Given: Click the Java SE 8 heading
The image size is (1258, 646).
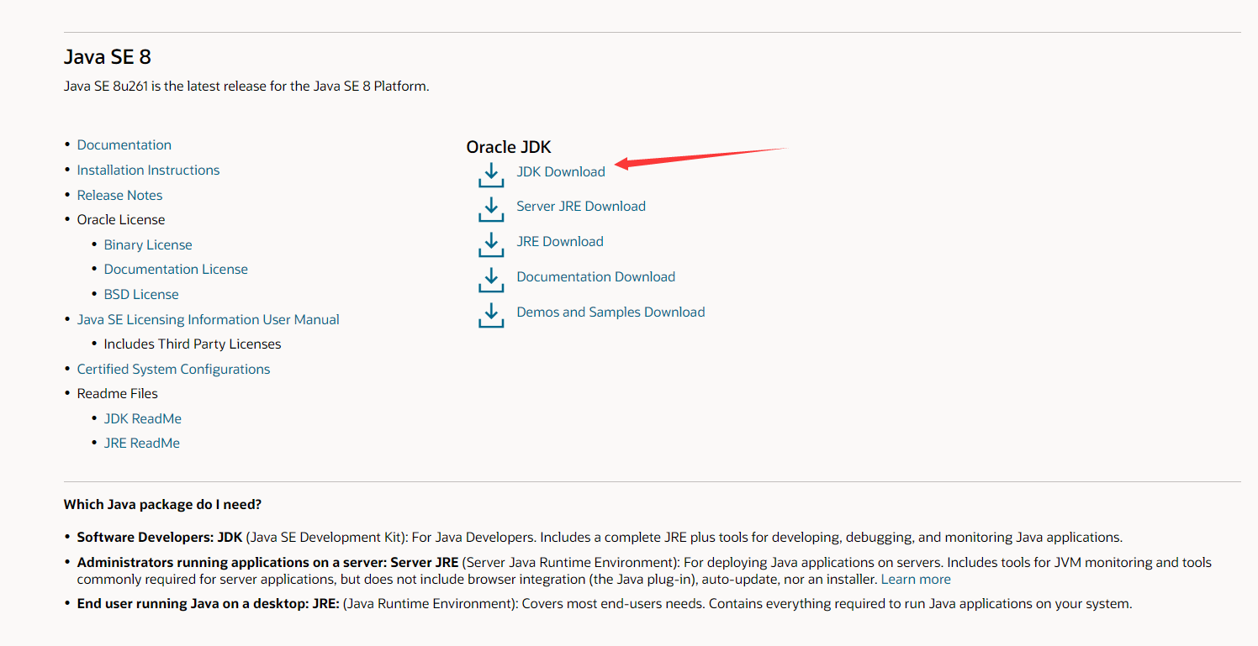Looking at the screenshot, I should [x=108, y=57].
